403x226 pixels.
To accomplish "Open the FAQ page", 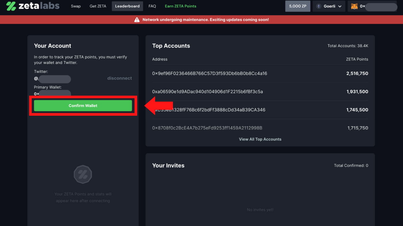I will (x=152, y=6).
